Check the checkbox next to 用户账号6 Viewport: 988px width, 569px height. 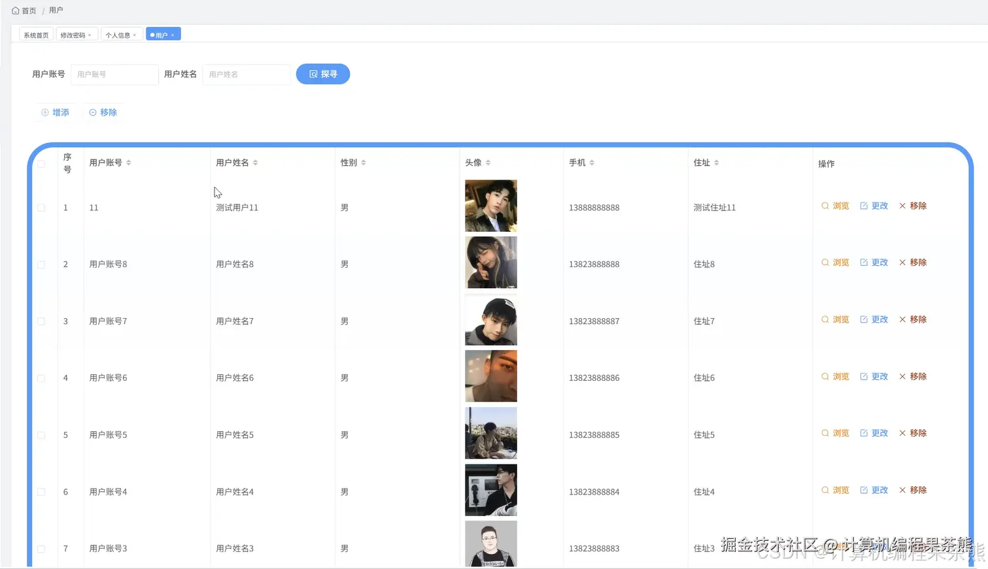click(x=41, y=378)
